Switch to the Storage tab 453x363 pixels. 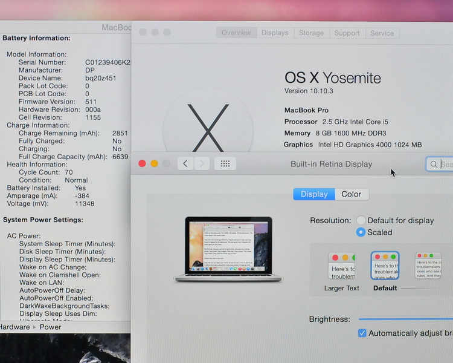click(311, 33)
